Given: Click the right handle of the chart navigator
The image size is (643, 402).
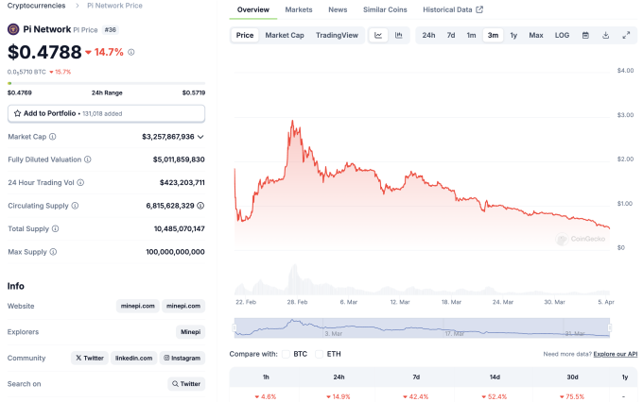Looking at the screenshot, I should coord(610,327).
